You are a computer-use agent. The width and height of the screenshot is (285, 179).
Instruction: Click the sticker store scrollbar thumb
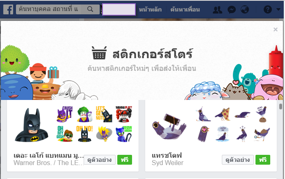(x=280, y=106)
